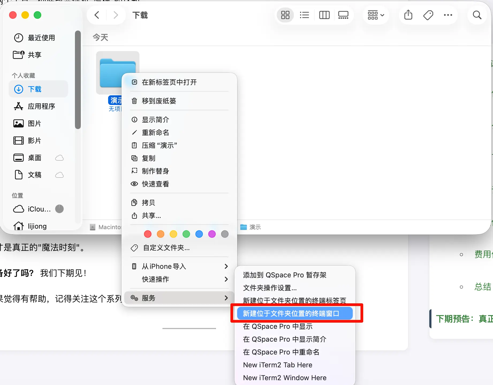Click the tag icon in Finder toolbar
The width and height of the screenshot is (493, 385).
[428, 15]
